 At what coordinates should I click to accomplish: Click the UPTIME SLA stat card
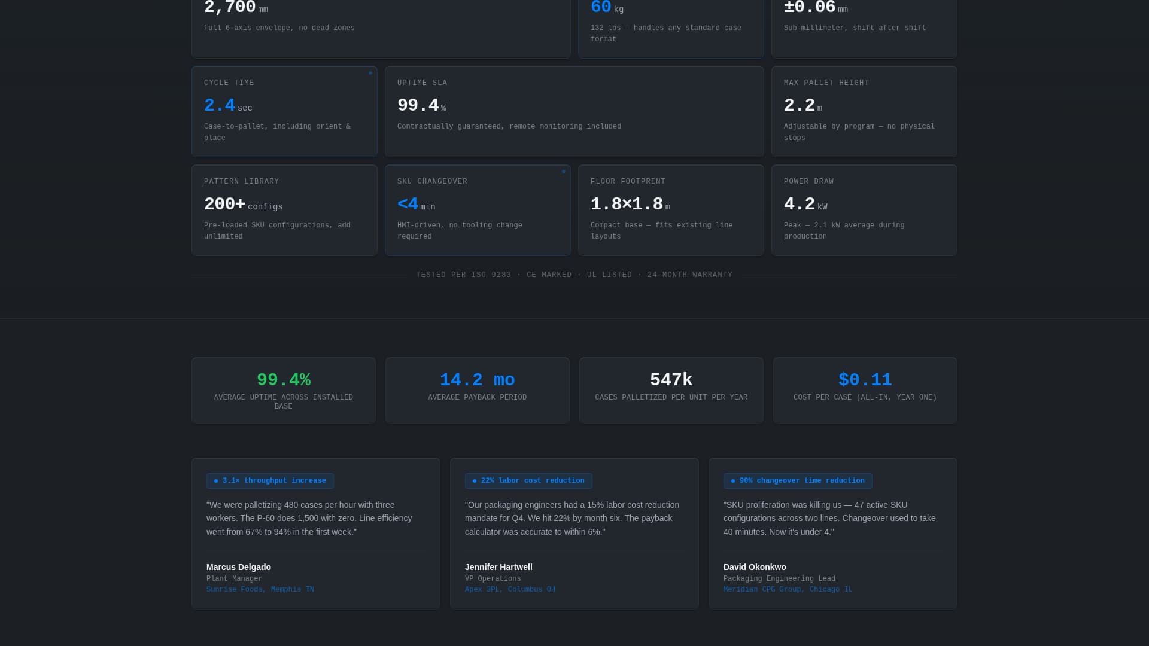[574, 111]
